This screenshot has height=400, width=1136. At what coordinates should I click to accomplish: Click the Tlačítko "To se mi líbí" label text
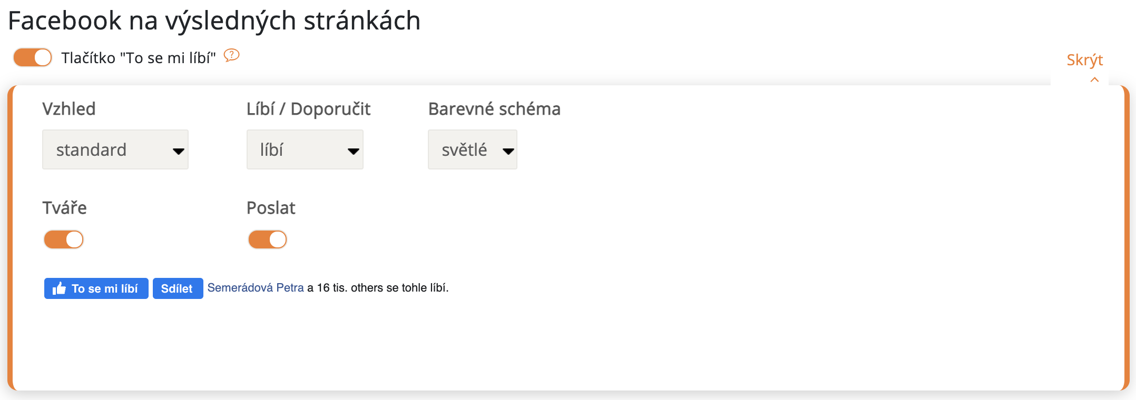click(139, 58)
